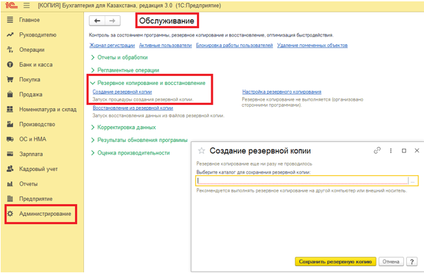
Task: Open Настройка резервного копирования link
Action: tap(282, 92)
